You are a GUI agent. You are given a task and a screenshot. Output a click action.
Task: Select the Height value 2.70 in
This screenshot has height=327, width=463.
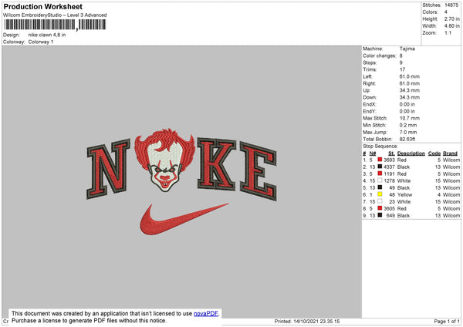click(451, 19)
